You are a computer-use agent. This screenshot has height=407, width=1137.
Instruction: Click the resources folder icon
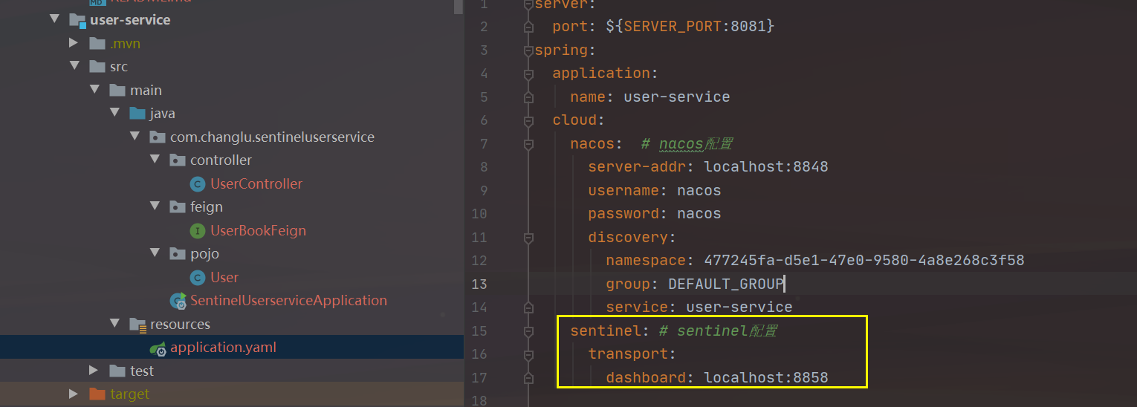point(137,325)
